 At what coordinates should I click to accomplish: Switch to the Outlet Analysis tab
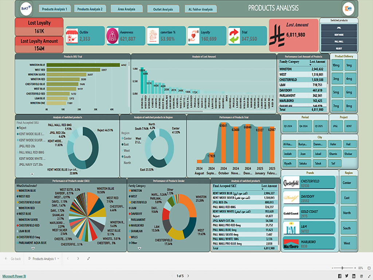tap(163, 9)
